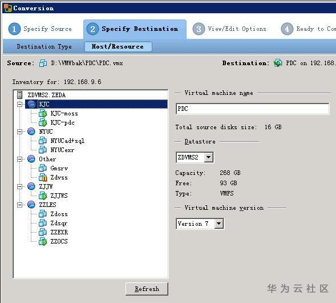
Task: Select the NYUCad+sql label
Action: click(67, 141)
